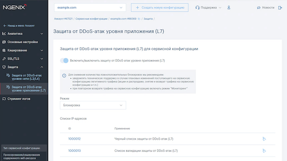This screenshot has width=287, height=161.
Task: Click the info icon in recommendation box
Action: (x=64, y=75)
